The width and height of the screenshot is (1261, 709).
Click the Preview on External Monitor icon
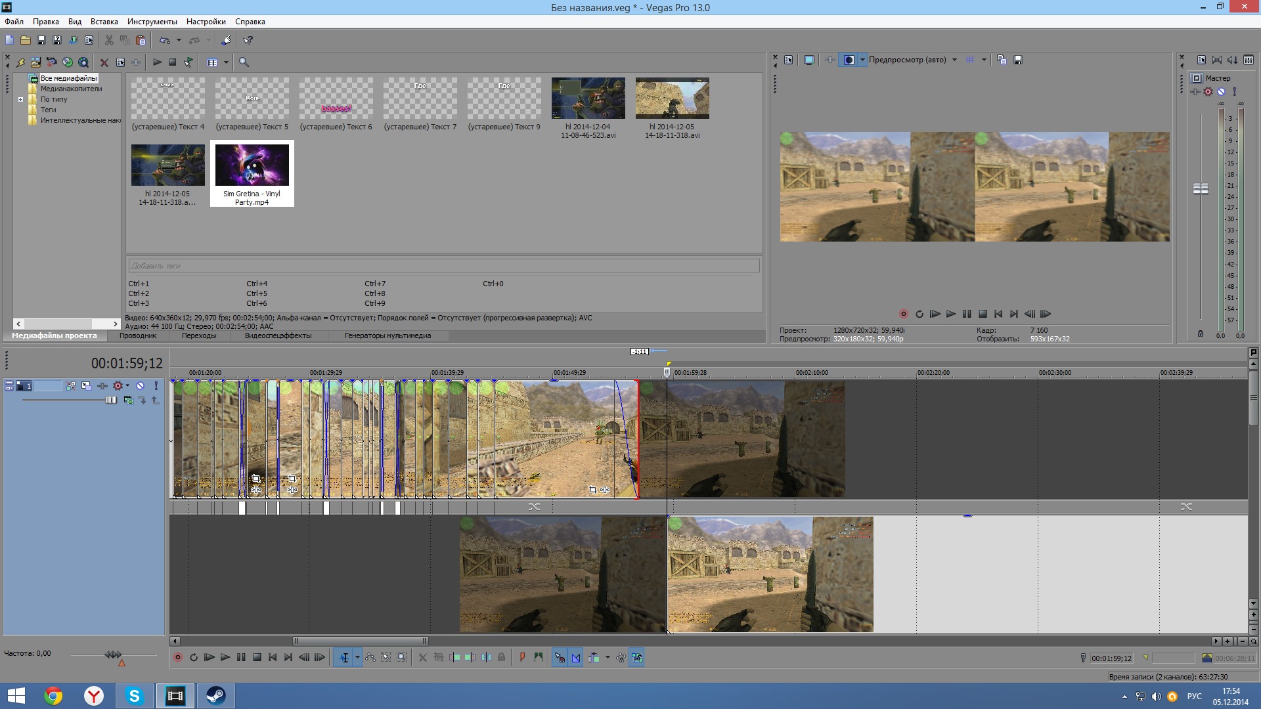point(809,60)
